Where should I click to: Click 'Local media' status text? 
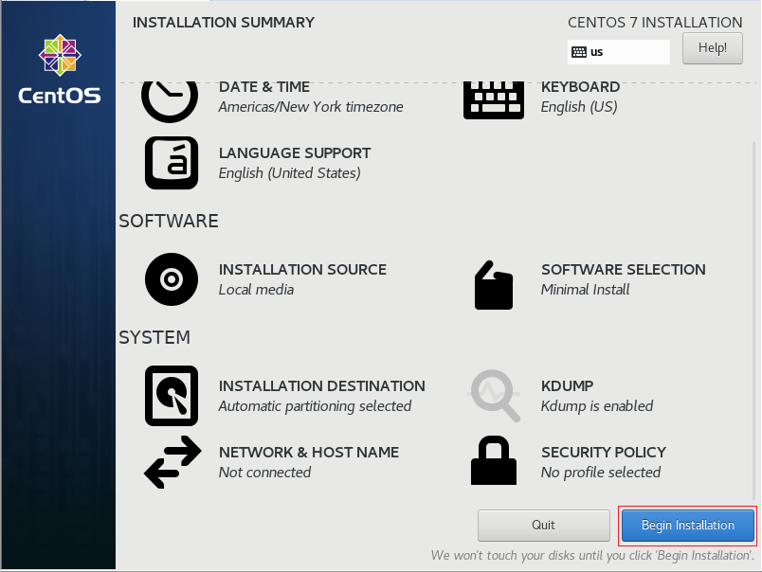tap(256, 290)
